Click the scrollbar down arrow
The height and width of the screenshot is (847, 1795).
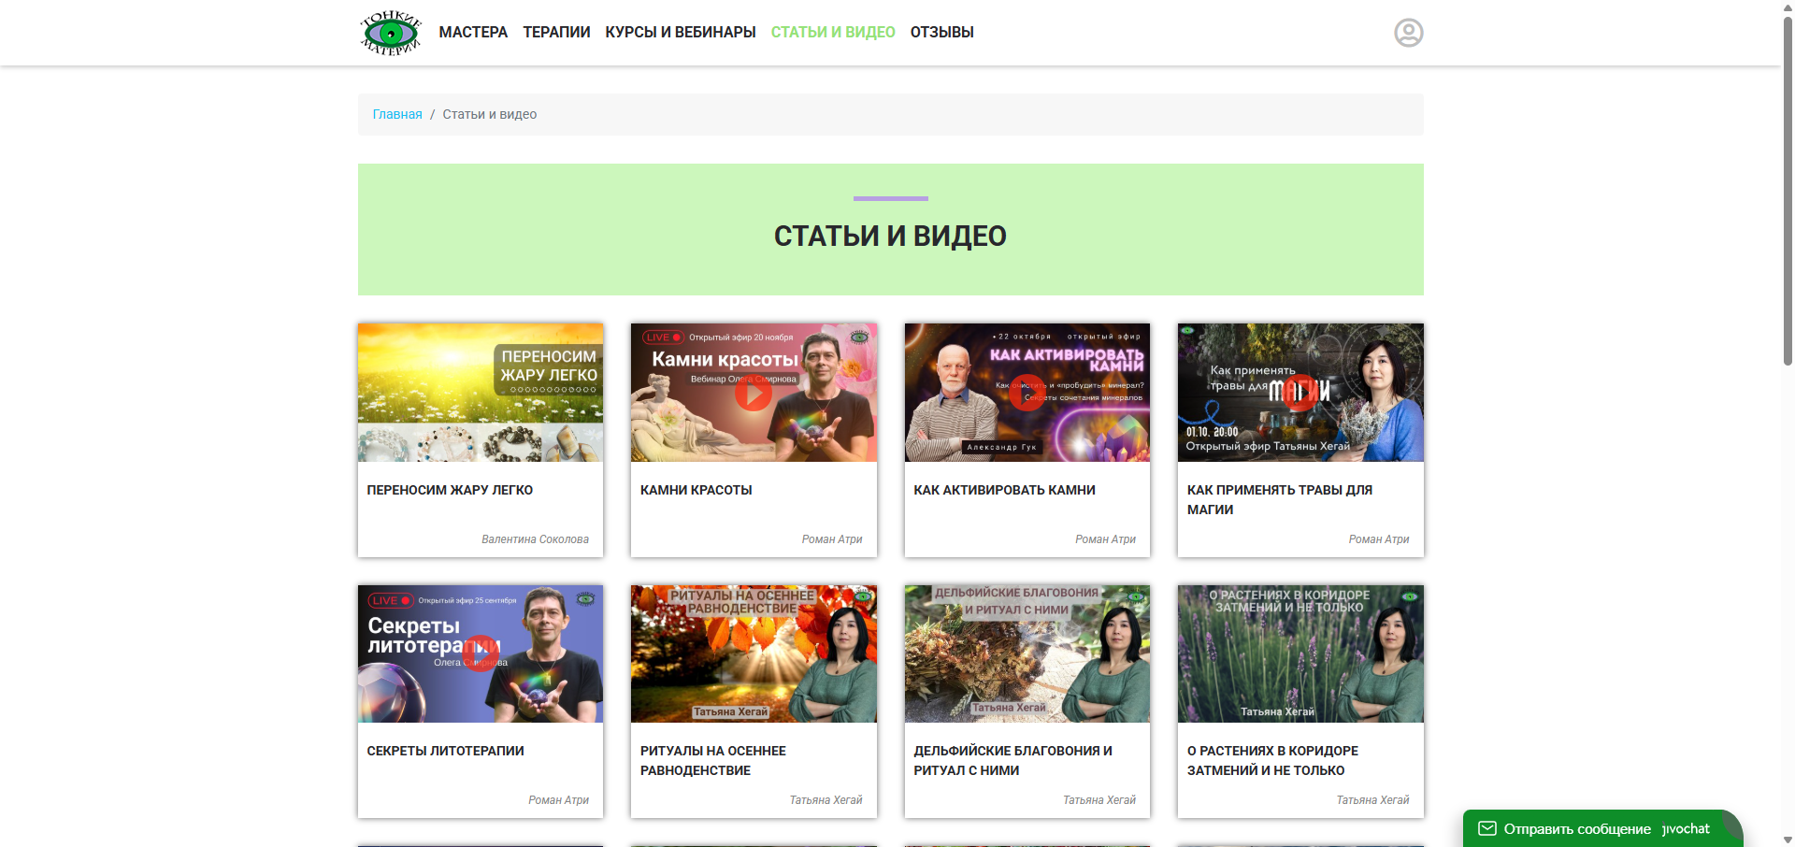[1788, 840]
